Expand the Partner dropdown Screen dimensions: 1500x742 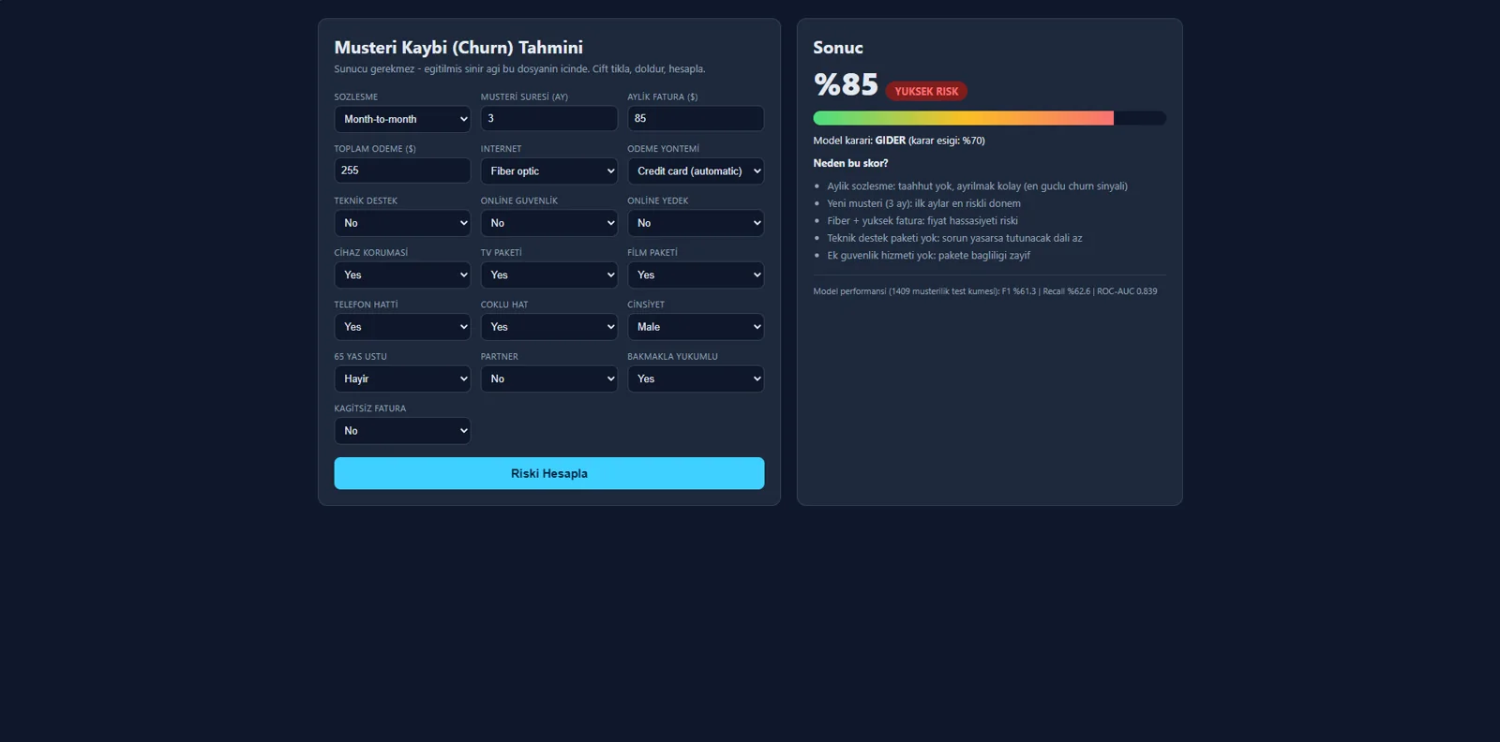(x=548, y=378)
